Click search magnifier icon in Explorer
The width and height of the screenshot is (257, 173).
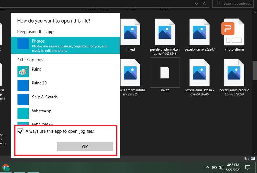click(218, 3)
